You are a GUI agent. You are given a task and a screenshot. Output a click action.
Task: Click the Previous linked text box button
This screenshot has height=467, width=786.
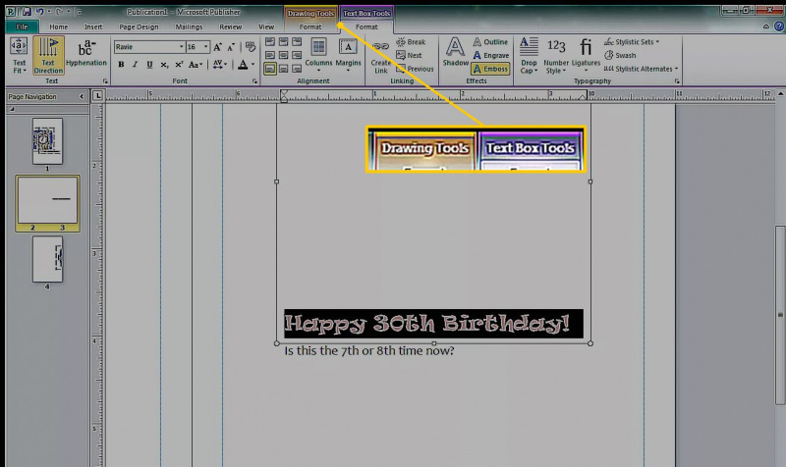point(415,69)
